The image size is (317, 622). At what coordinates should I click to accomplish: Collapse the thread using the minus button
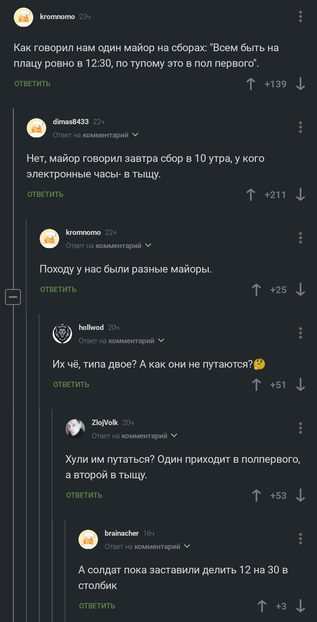[x=13, y=297]
